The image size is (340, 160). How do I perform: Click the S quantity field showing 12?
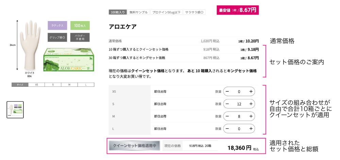click(239, 104)
